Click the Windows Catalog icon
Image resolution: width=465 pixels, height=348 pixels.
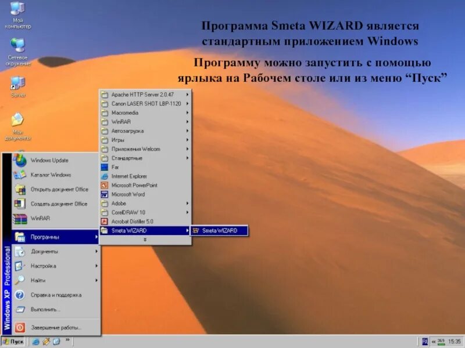[20, 175]
